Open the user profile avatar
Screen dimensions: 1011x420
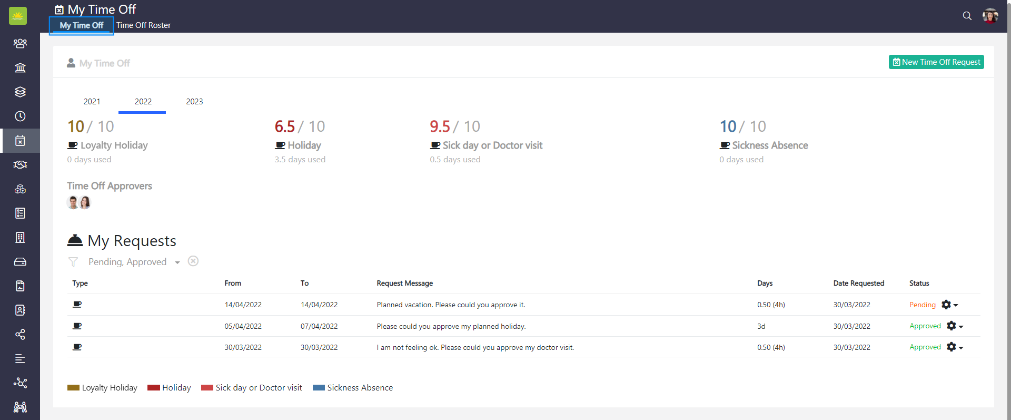(990, 16)
